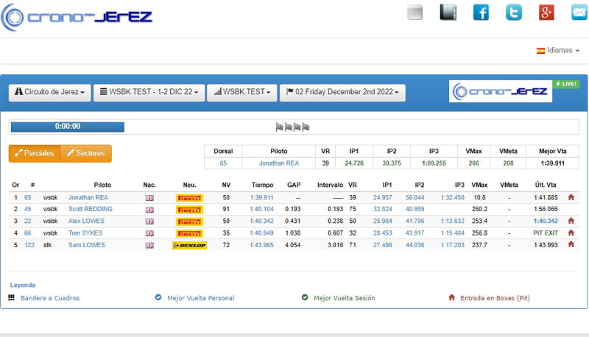Click the email envelope icon
This screenshot has width=589, height=337.
(579, 13)
